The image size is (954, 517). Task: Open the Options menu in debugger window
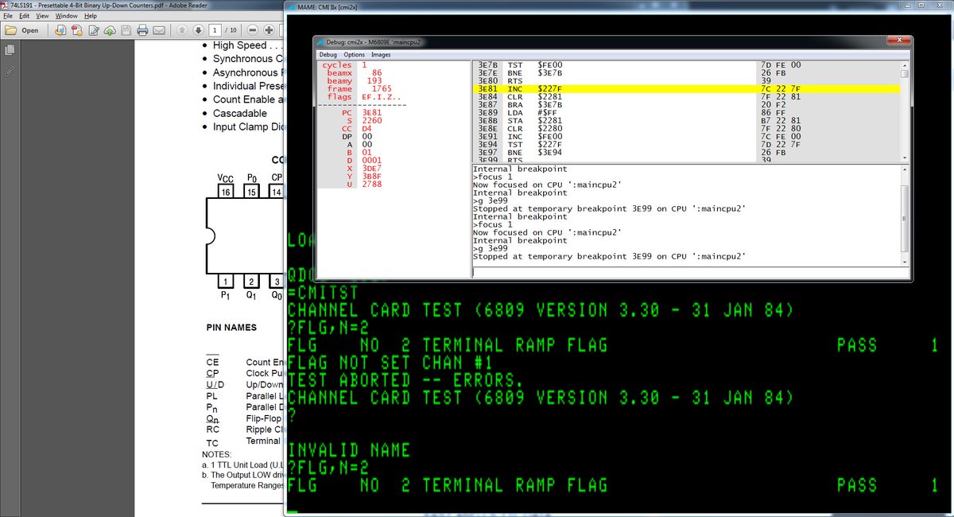click(355, 55)
